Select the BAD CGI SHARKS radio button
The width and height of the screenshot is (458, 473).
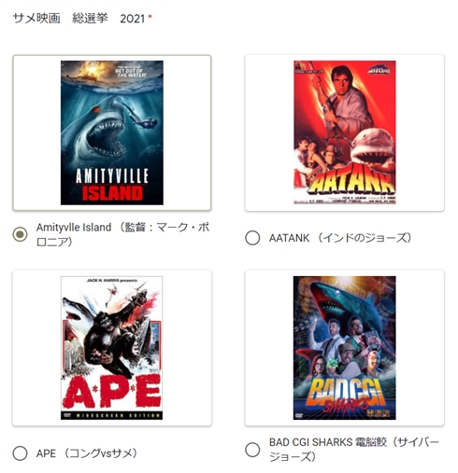pyautogui.click(x=252, y=450)
